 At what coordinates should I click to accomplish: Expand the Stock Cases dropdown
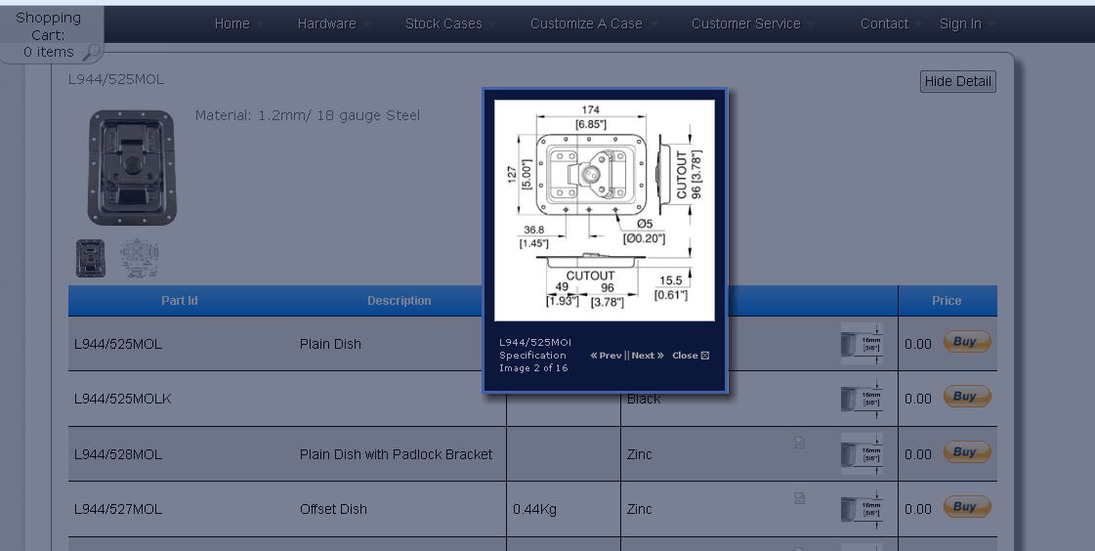tap(444, 24)
